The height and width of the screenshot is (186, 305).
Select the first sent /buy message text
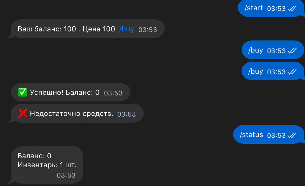tap(255, 50)
